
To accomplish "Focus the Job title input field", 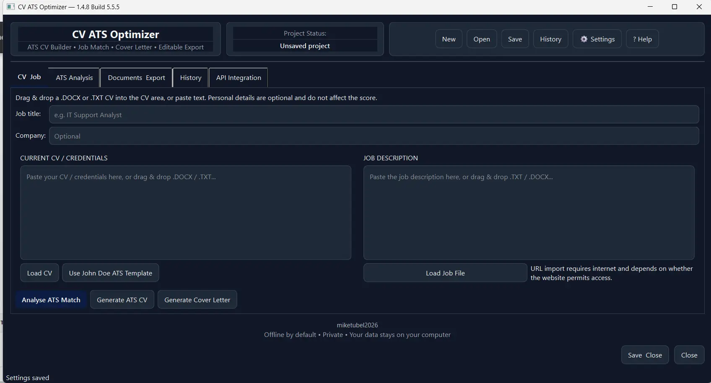I will (x=374, y=114).
